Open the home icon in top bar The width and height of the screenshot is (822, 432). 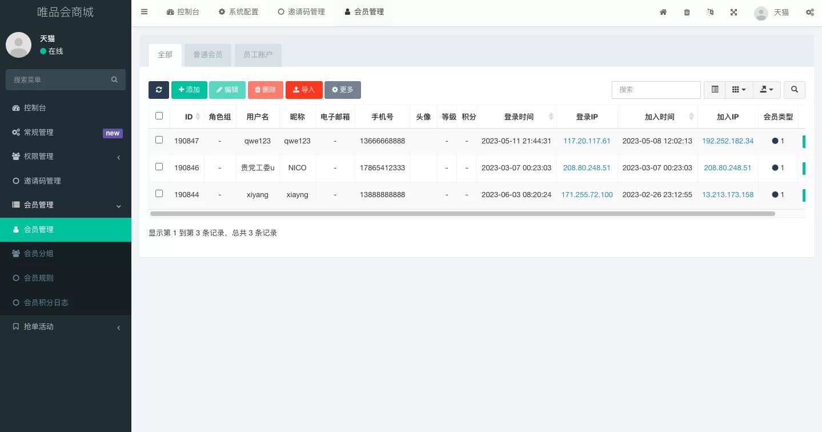[663, 12]
